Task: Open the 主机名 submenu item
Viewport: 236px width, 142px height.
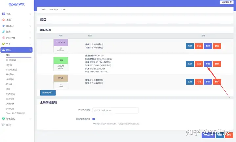Action: click(9, 65)
